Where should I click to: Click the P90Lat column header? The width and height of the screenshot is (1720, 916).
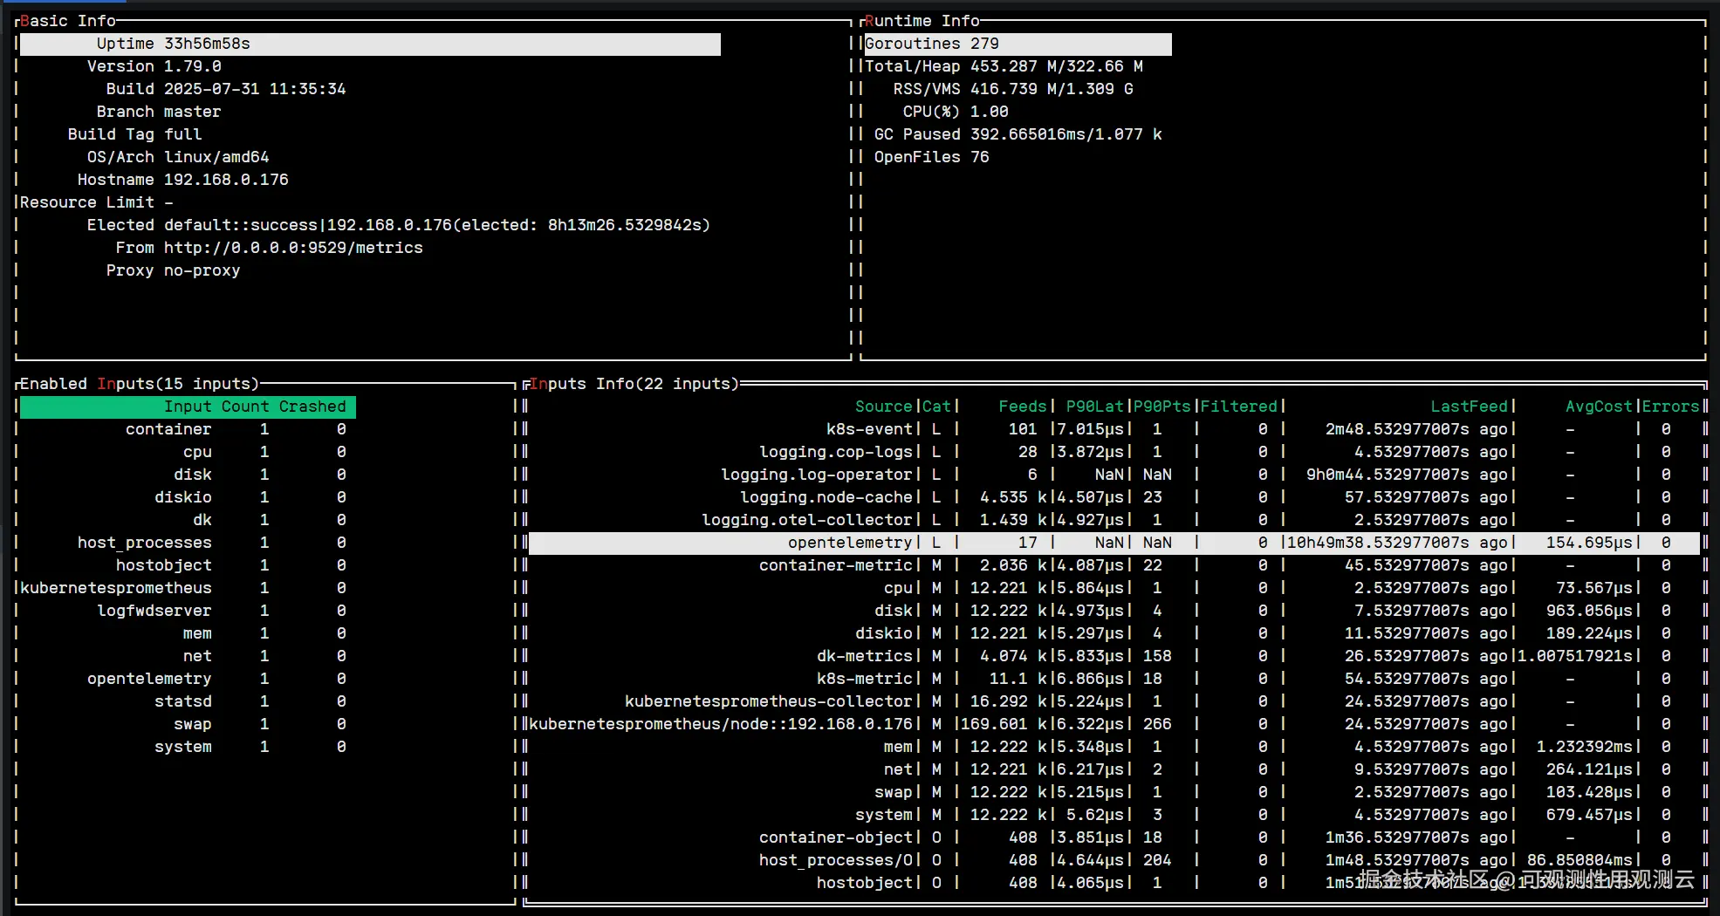1094,407
